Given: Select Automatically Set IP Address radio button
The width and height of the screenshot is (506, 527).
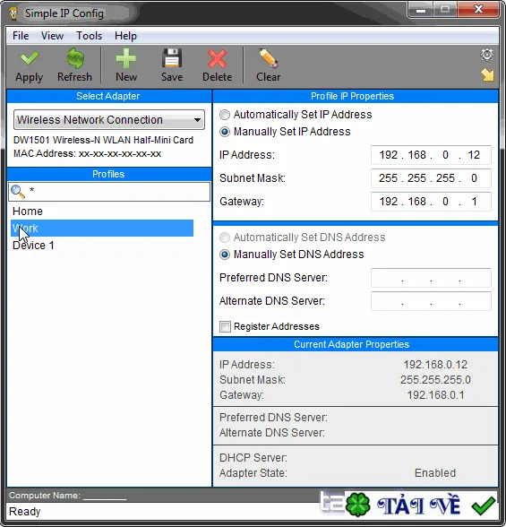Looking at the screenshot, I should point(225,115).
